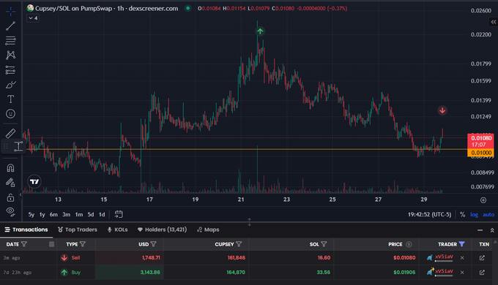Open the forecasting and position tools
Screen dimensions: 498x285
(10, 70)
